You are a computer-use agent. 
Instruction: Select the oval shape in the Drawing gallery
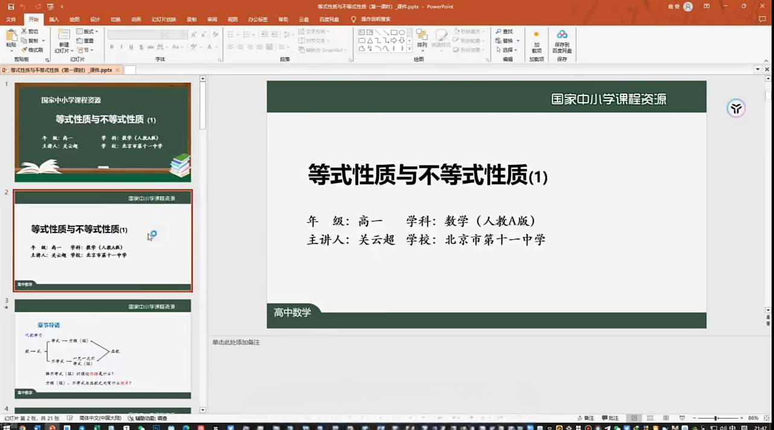pos(402,32)
